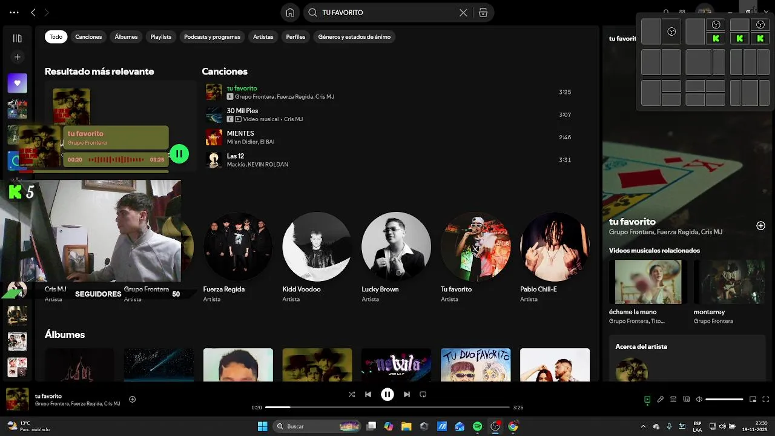Open Tu Duo Favorito album cover
This screenshot has width=775, height=436.
point(475,365)
